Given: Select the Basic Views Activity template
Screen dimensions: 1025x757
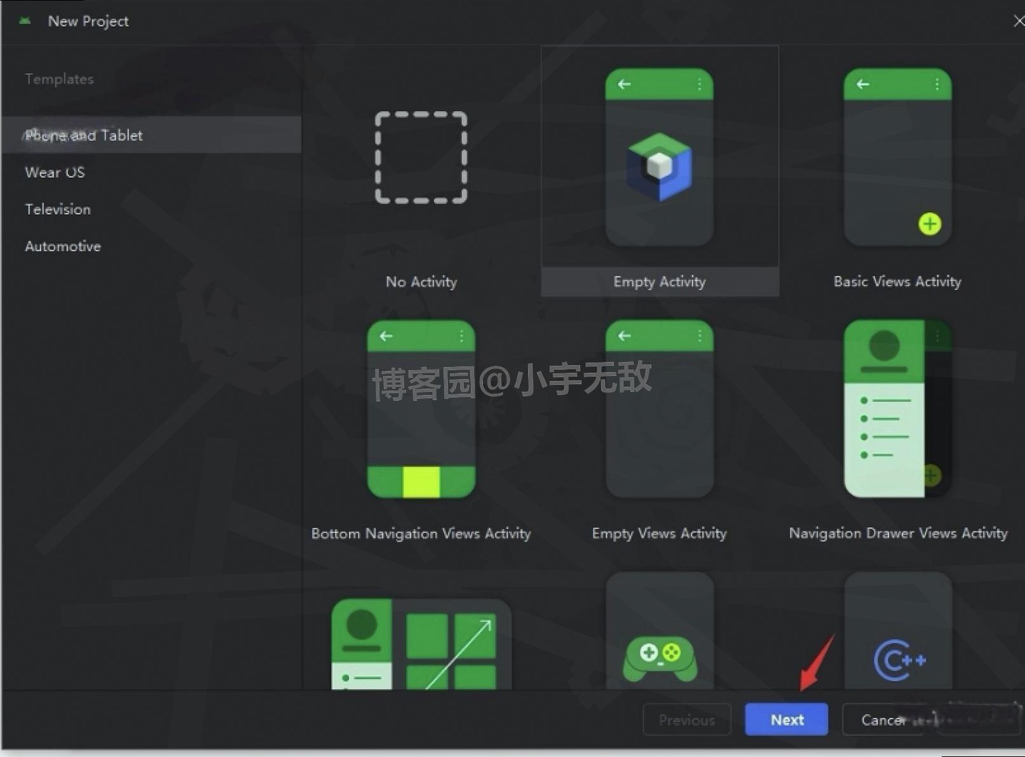Looking at the screenshot, I should (897, 159).
